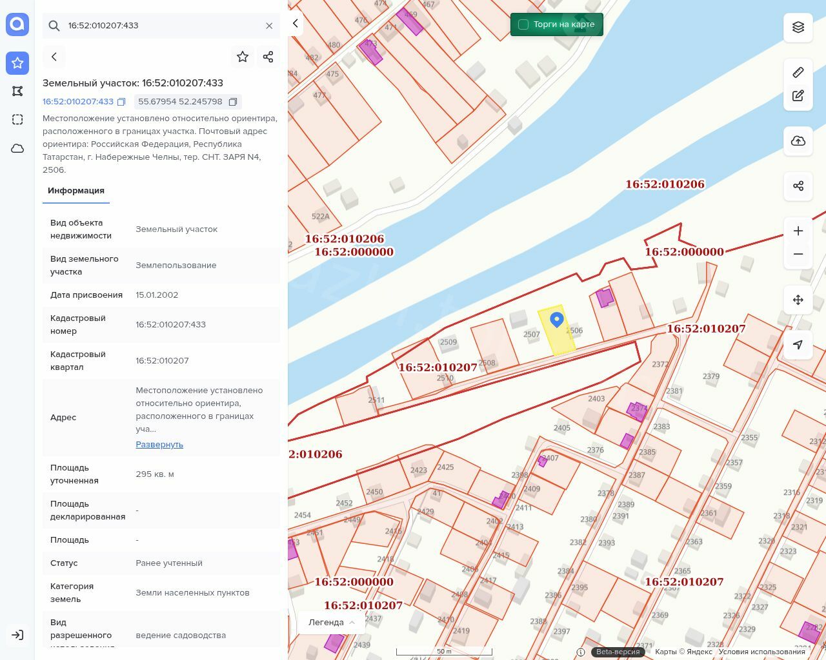Screen dimensions: 826x660
Task: Expand the Легенда panel
Action: point(332,623)
